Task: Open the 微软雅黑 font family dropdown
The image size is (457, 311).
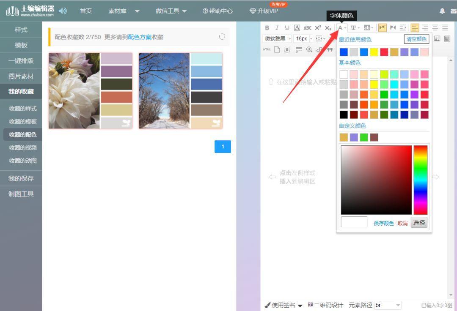Action: [x=277, y=38]
